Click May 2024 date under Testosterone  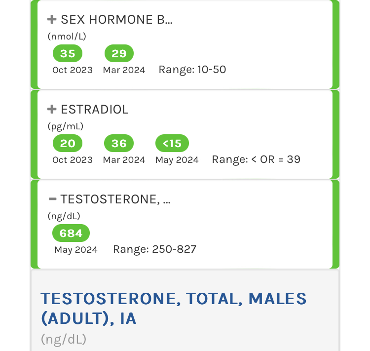(x=76, y=250)
